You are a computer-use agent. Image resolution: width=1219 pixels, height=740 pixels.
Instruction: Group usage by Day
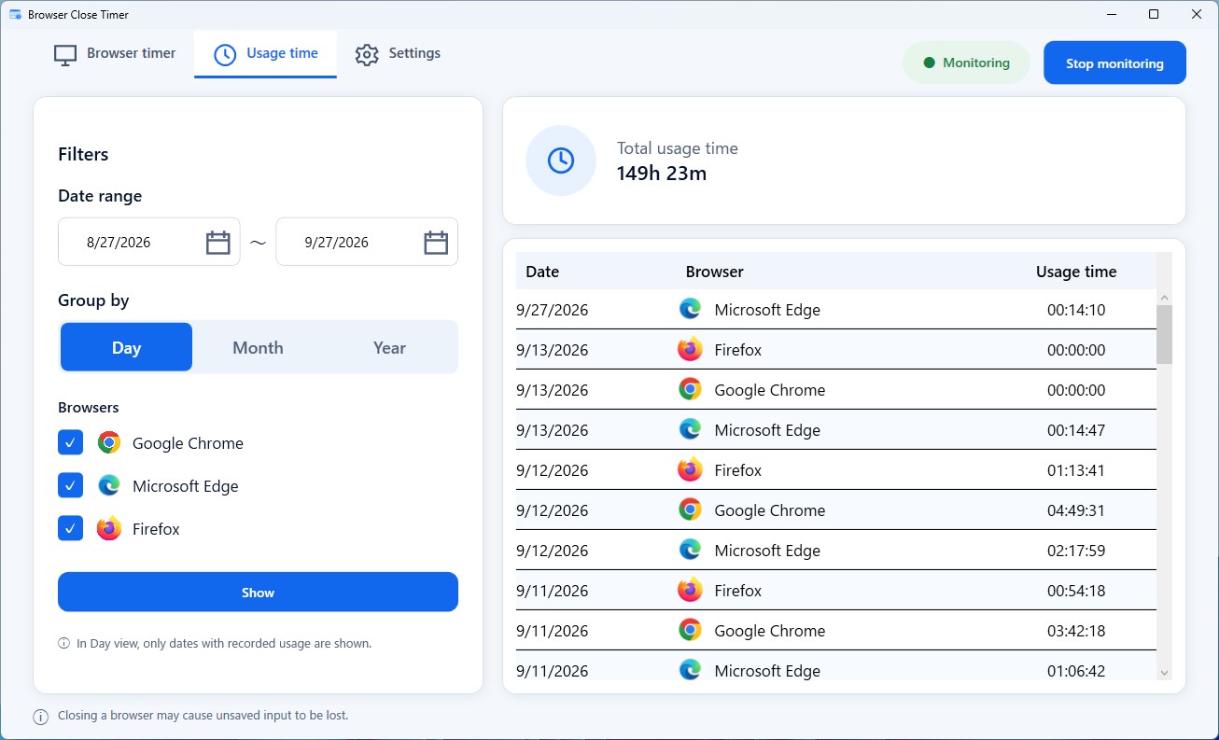click(x=126, y=347)
